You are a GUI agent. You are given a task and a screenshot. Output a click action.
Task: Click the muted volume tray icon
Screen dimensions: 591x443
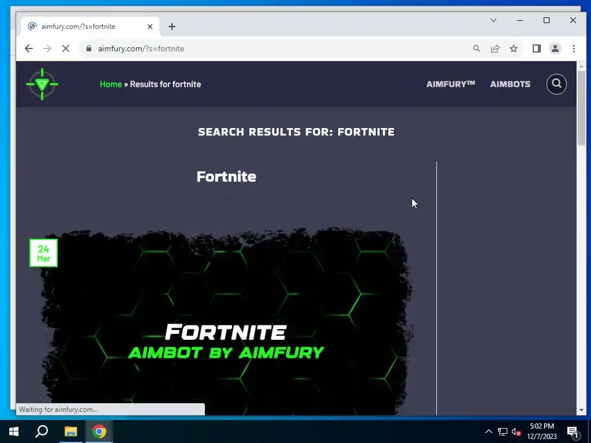coord(516,431)
